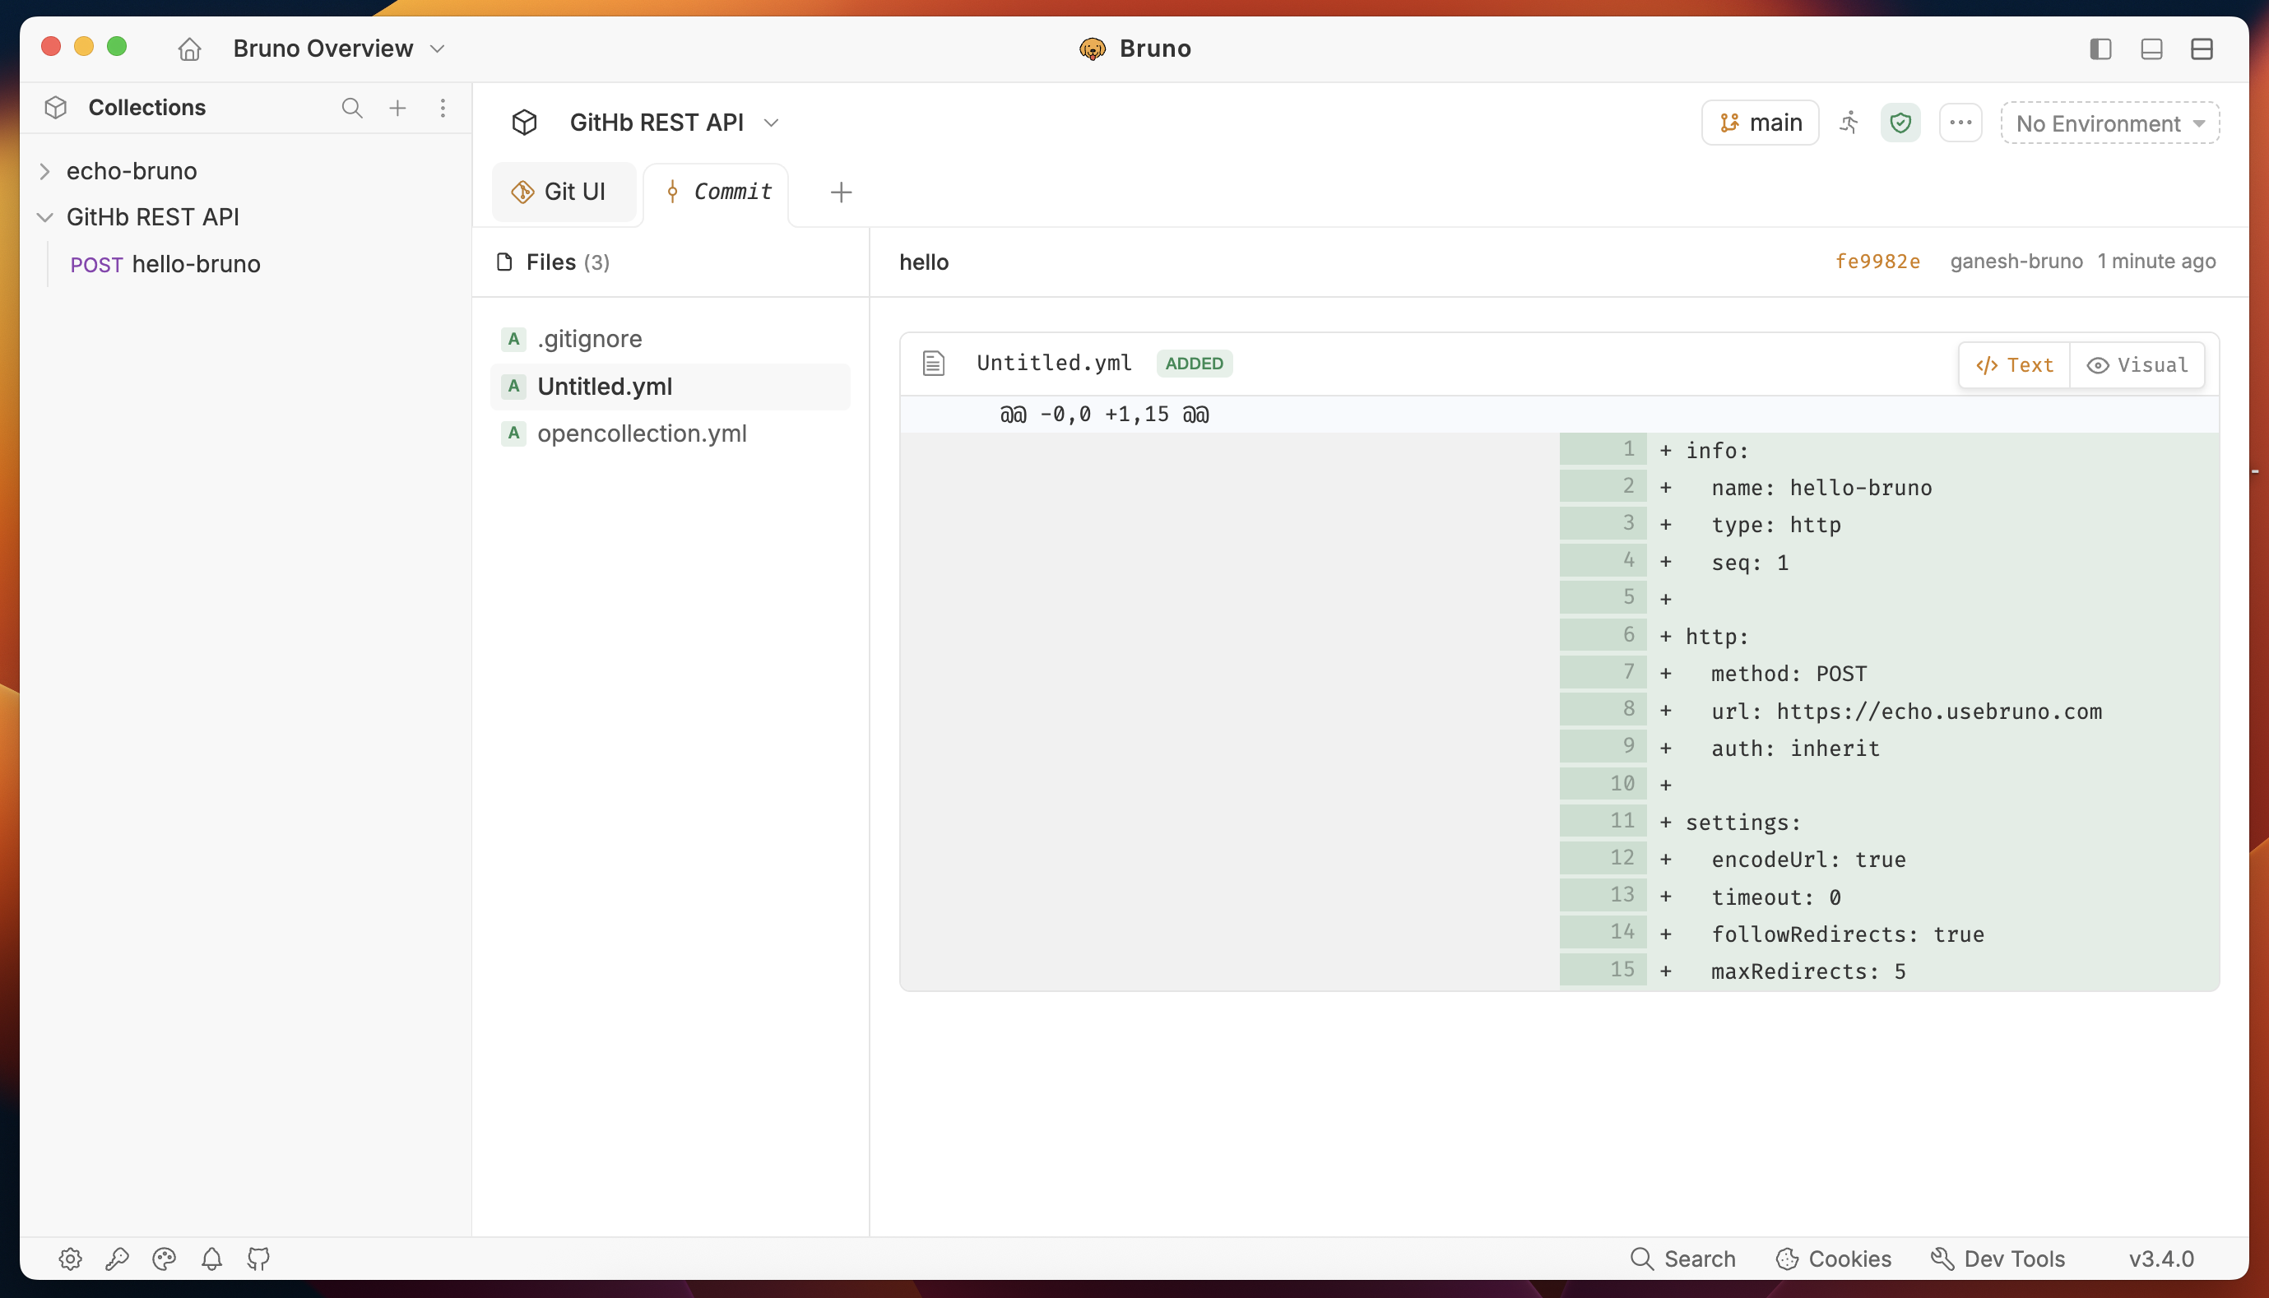Viewport: 2269px width, 1298px height.
Task: Click the 1 minute ago timestamp
Action: [x=2155, y=262]
